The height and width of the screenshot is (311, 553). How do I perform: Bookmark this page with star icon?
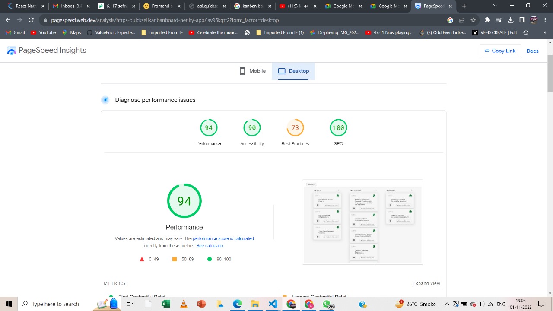pyautogui.click(x=473, y=20)
